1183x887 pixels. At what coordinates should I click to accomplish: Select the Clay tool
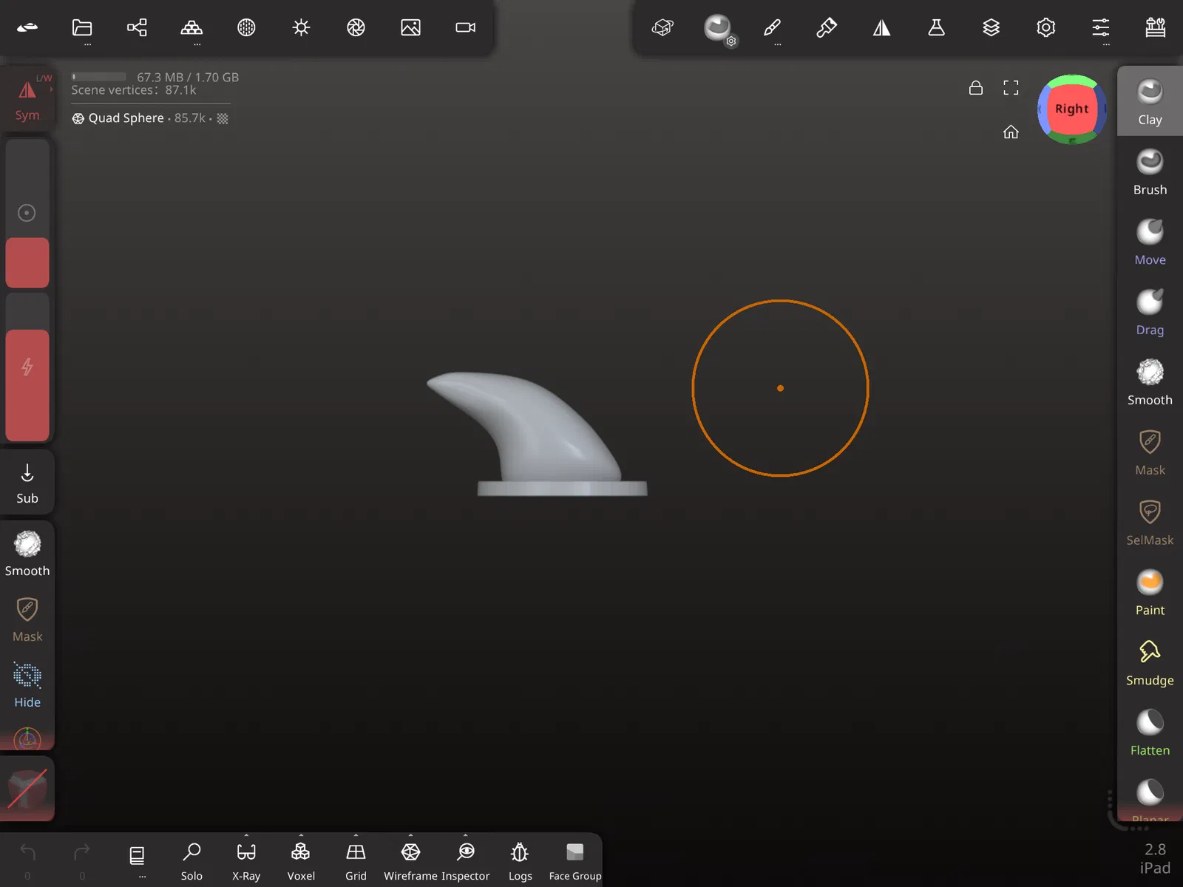1150,101
